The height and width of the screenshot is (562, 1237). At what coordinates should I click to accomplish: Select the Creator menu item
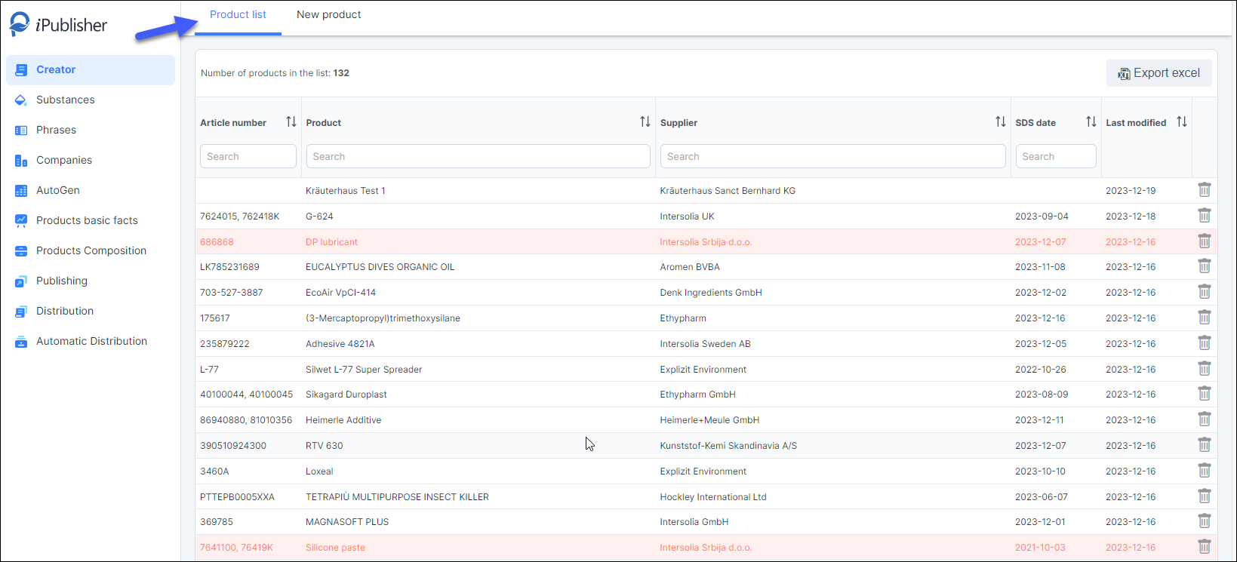point(91,69)
